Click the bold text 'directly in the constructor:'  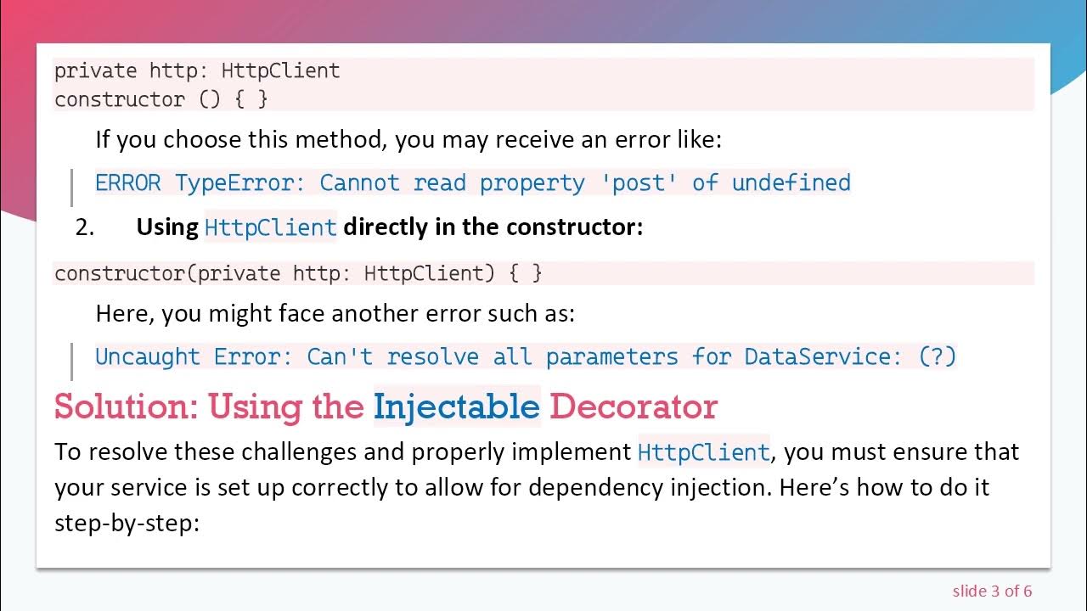(x=493, y=227)
